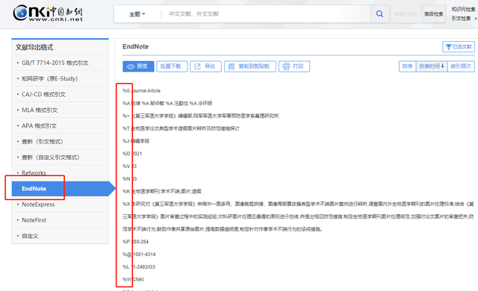
Task: Click the funnel icon in 已选文献
Action: pos(448,46)
